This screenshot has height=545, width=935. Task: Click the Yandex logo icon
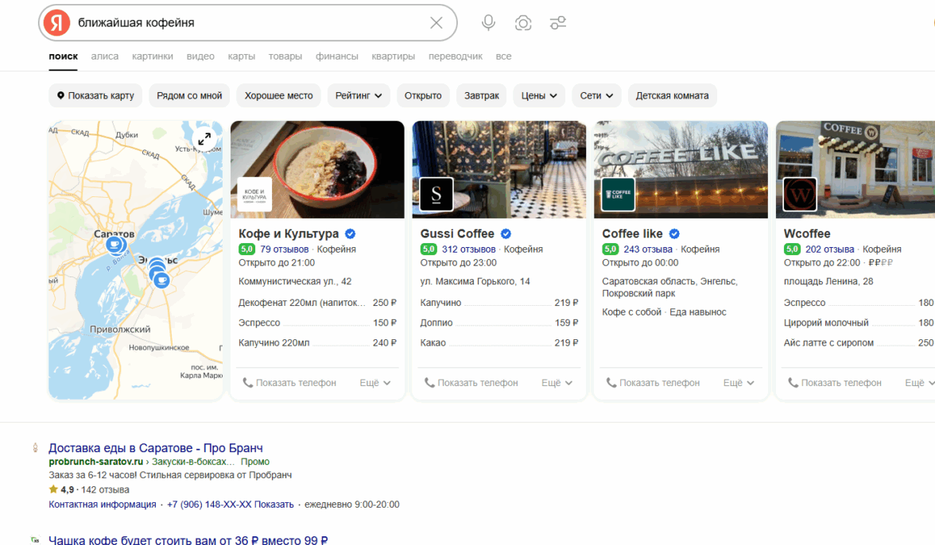[56, 22]
